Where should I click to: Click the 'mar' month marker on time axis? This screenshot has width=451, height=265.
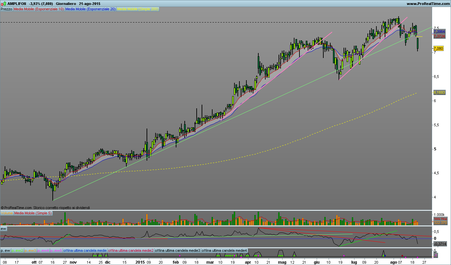(210, 262)
